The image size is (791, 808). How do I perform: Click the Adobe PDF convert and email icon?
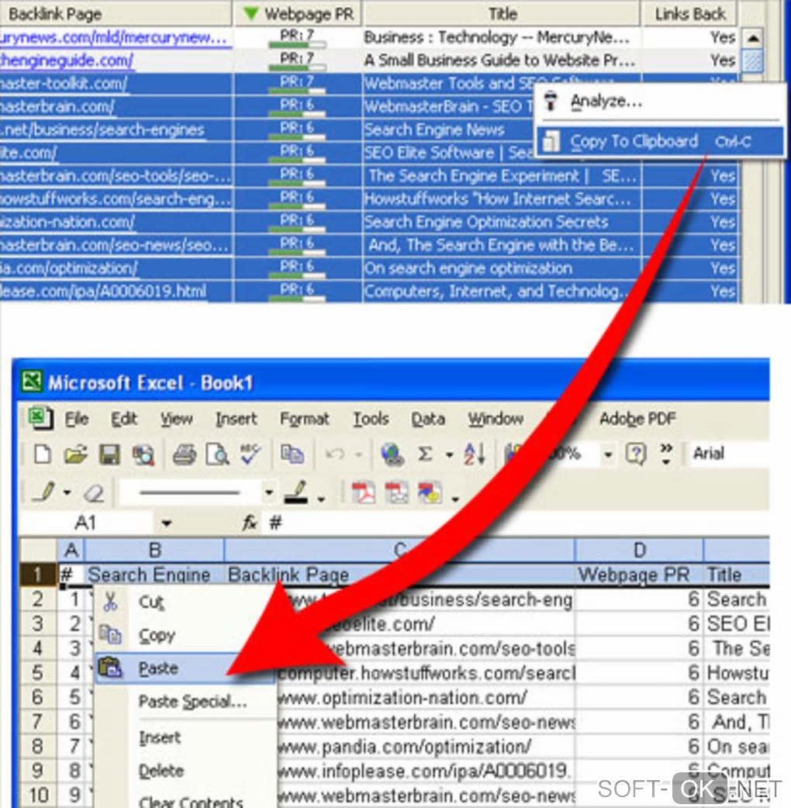[397, 493]
